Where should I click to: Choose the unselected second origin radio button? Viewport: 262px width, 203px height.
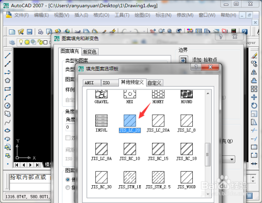[x=68, y=187]
